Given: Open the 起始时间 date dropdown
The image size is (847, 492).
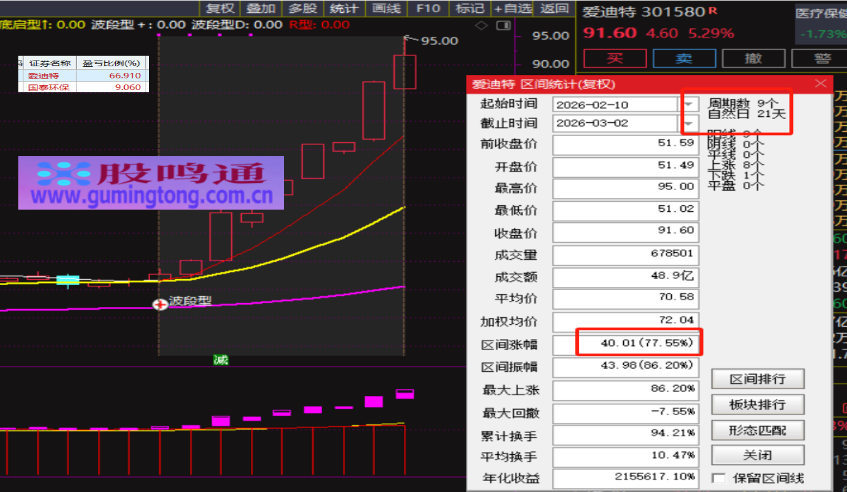Looking at the screenshot, I should (689, 105).
